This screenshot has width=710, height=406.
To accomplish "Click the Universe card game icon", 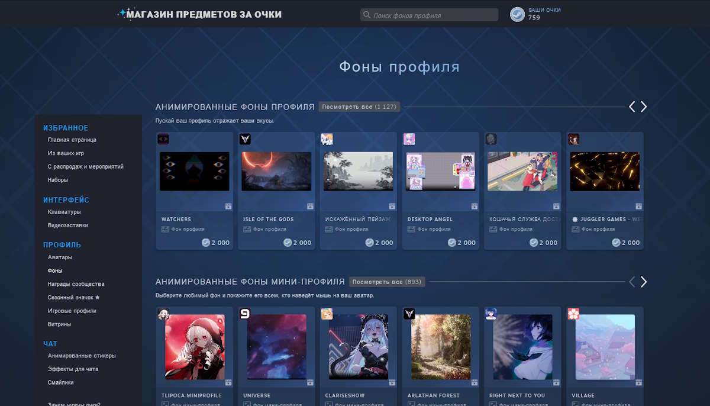I will (x=245, y=314).
